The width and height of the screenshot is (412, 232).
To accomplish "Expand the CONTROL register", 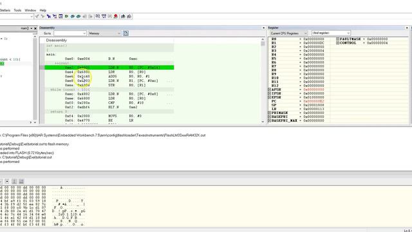I will point(337,43).
